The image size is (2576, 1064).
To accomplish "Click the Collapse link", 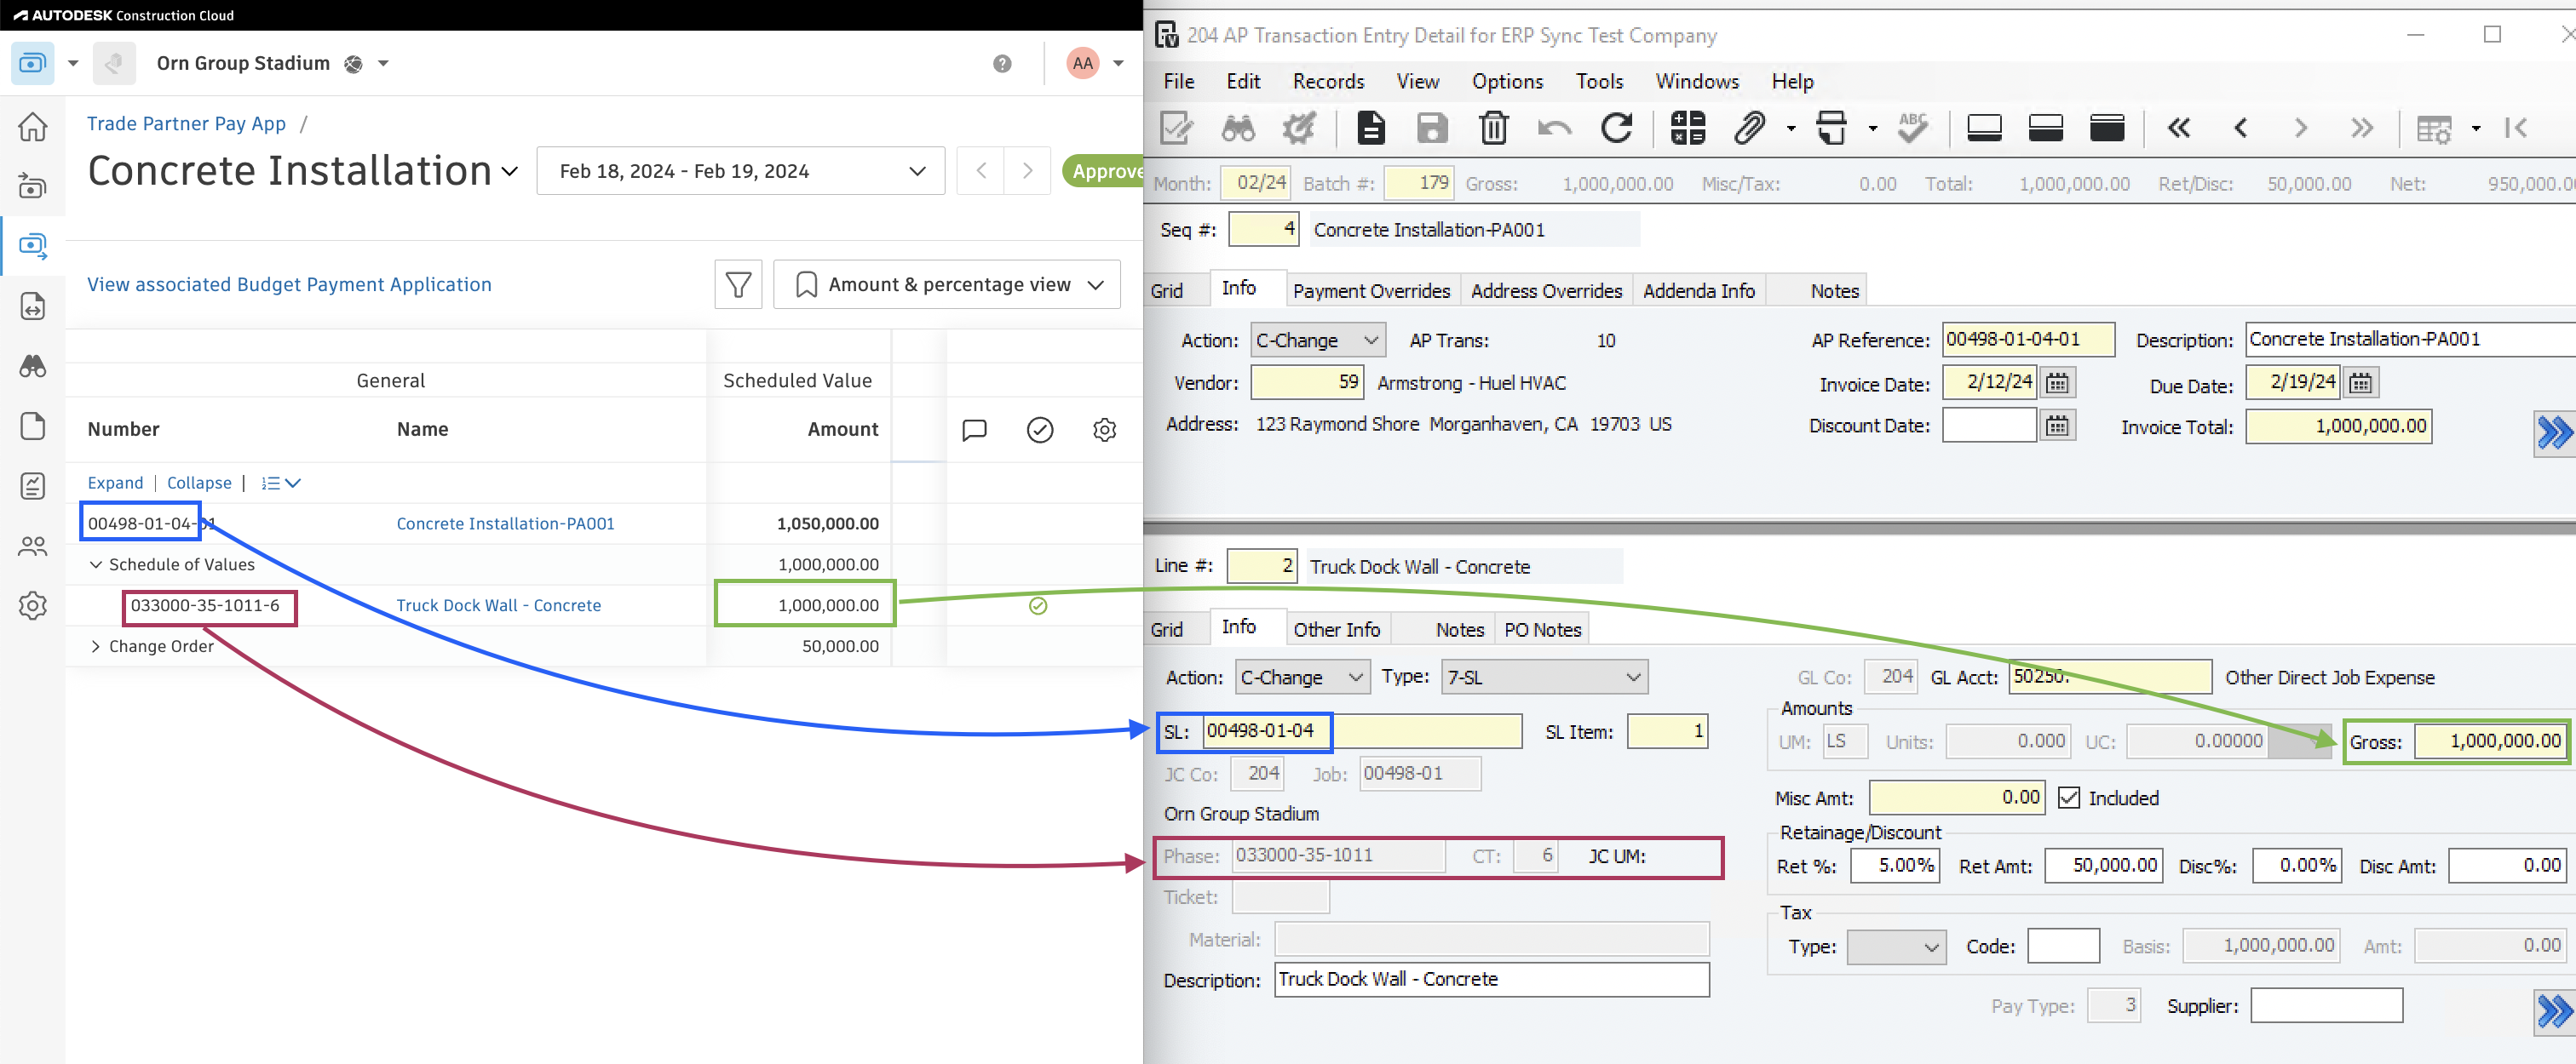I will click(x=199, y=483).
